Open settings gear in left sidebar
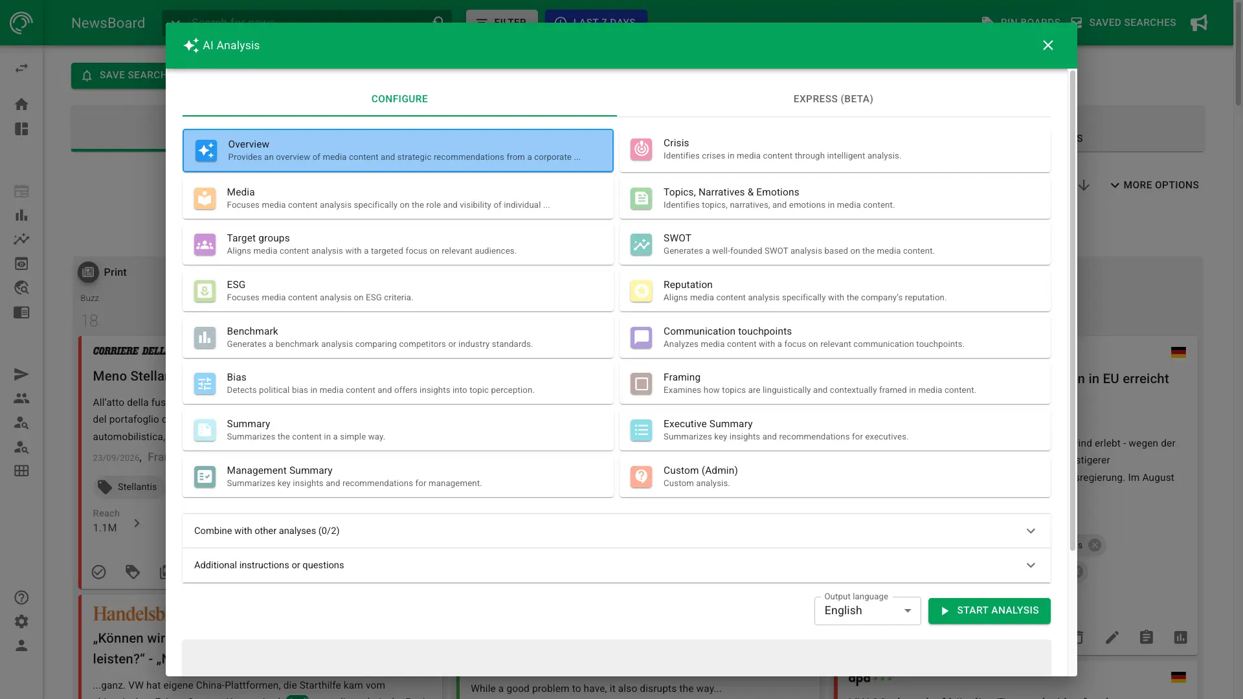1243x699 pixels. [x=21, y=621]
